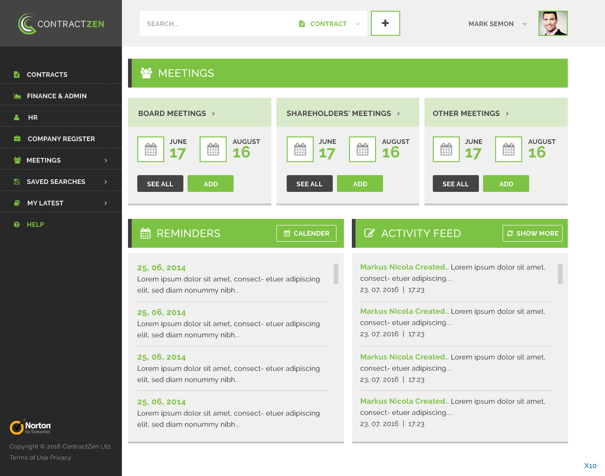This screenshot has width=605, height=476.
Task: Click the plus add button in header
Action: [385, 23]
